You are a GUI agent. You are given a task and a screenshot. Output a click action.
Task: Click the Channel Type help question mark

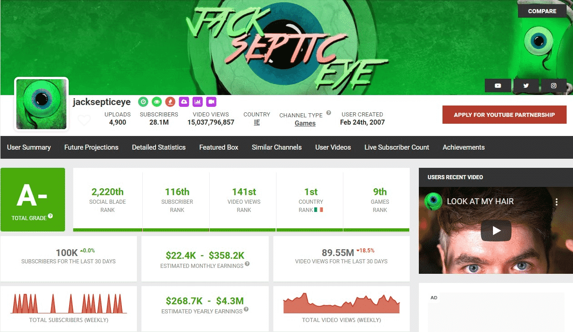click(x=328, y=113)
